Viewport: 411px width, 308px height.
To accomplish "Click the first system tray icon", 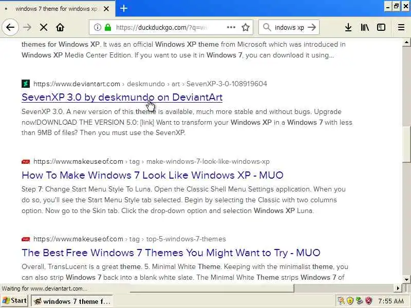I will tap(341, 301).
